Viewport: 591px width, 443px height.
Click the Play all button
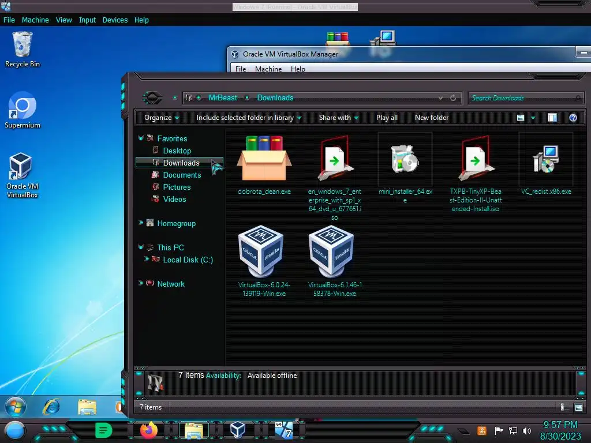387,118
